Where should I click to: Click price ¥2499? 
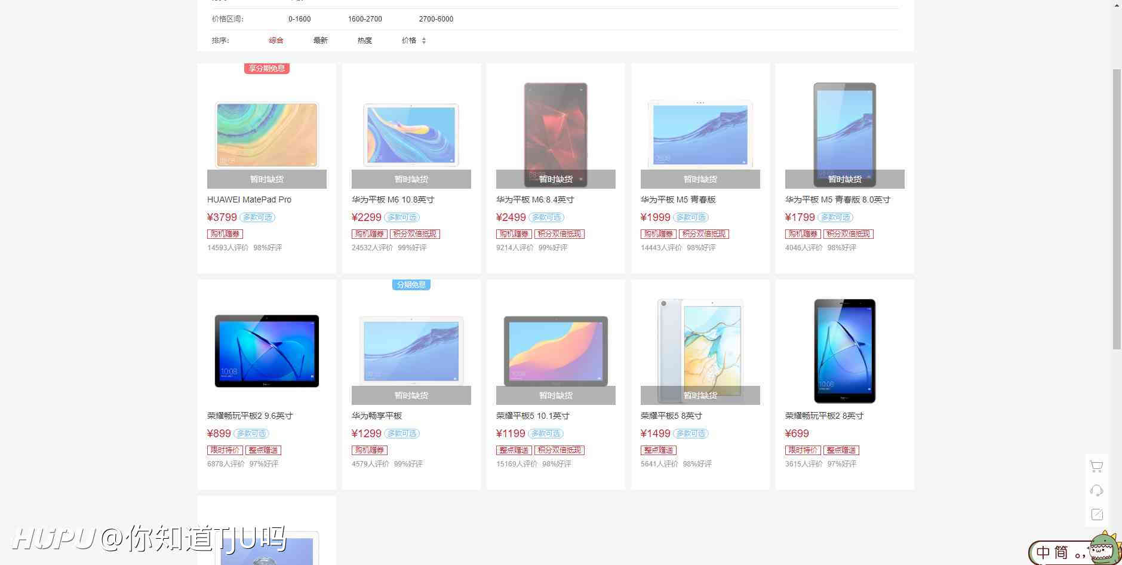pos(511,217)
